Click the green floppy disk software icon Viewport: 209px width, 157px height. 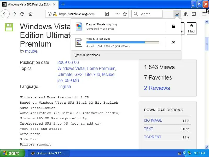(x=9, y=27)
